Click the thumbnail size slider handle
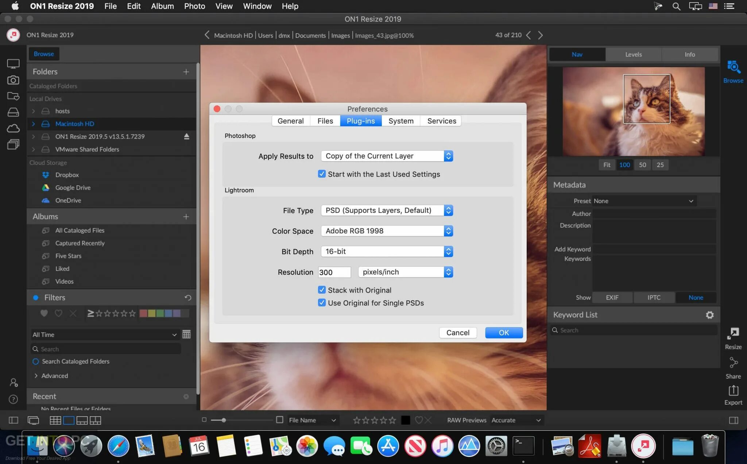This screenshot has width=747, height=464. [224, 420]
